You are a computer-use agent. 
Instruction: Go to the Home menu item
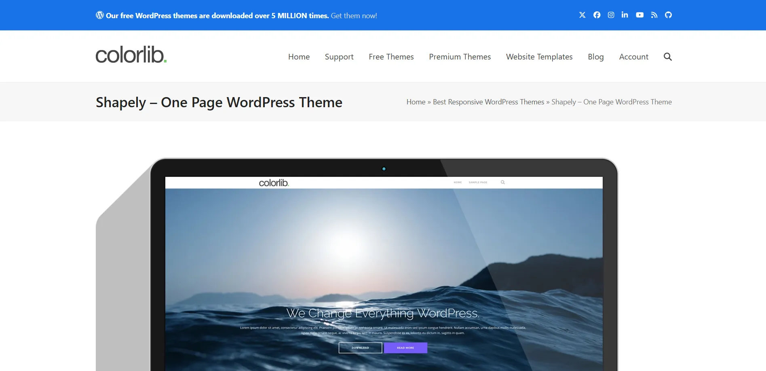pyautogui.click(x=299, y=57)
